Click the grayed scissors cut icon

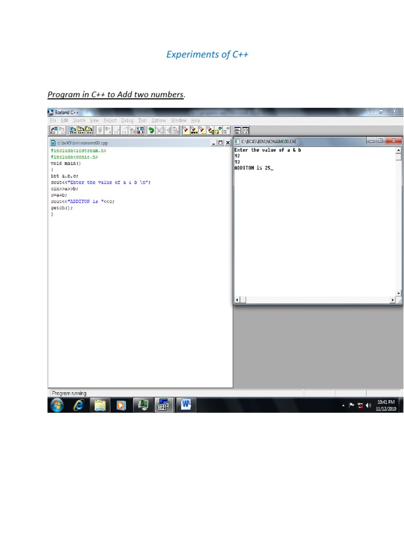(x=159, y=131)
